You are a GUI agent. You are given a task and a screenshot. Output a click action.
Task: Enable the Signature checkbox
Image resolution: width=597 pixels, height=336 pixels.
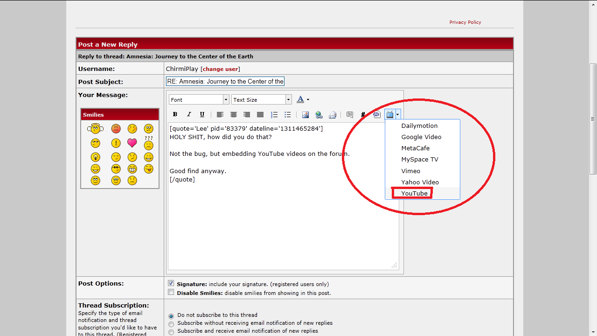click(x=171, y=283)
